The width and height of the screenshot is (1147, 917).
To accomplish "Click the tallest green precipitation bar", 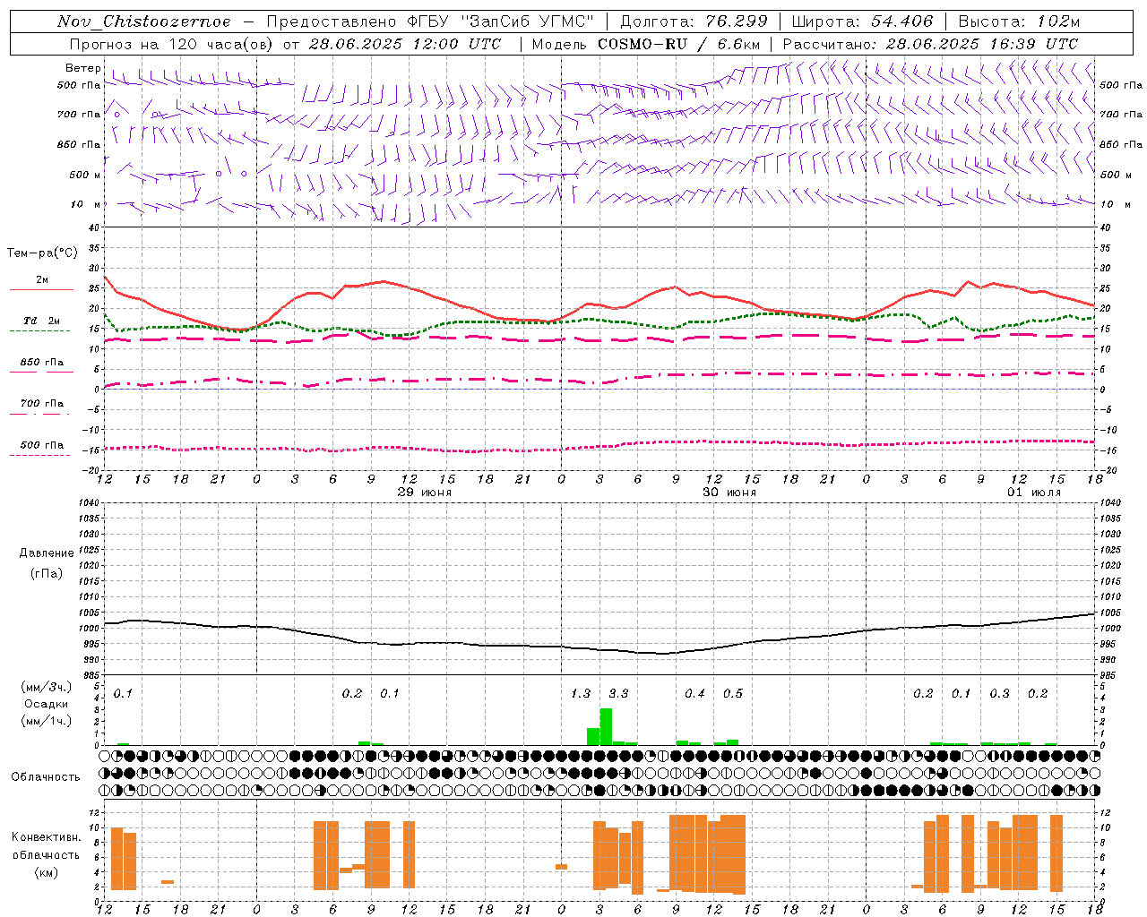I will [x=606, y=726].
